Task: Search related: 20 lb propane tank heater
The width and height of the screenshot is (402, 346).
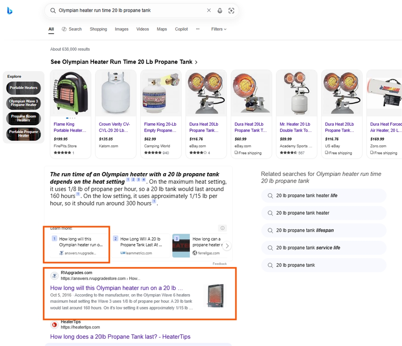Action: [324, 213]
